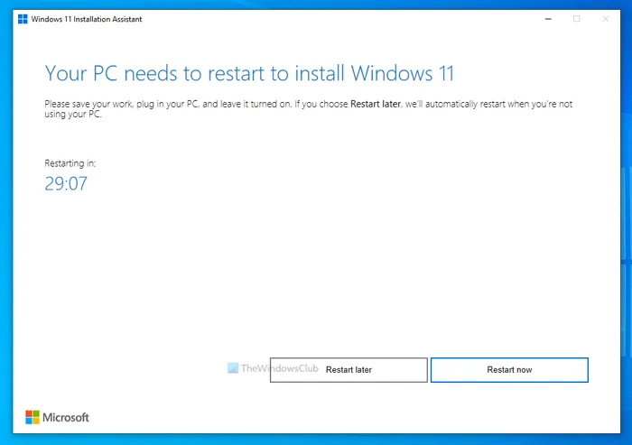Choose the Restart later button
The width and height of the screenshot is (632, 445).
pyautogui.click(x=349, y=370)
